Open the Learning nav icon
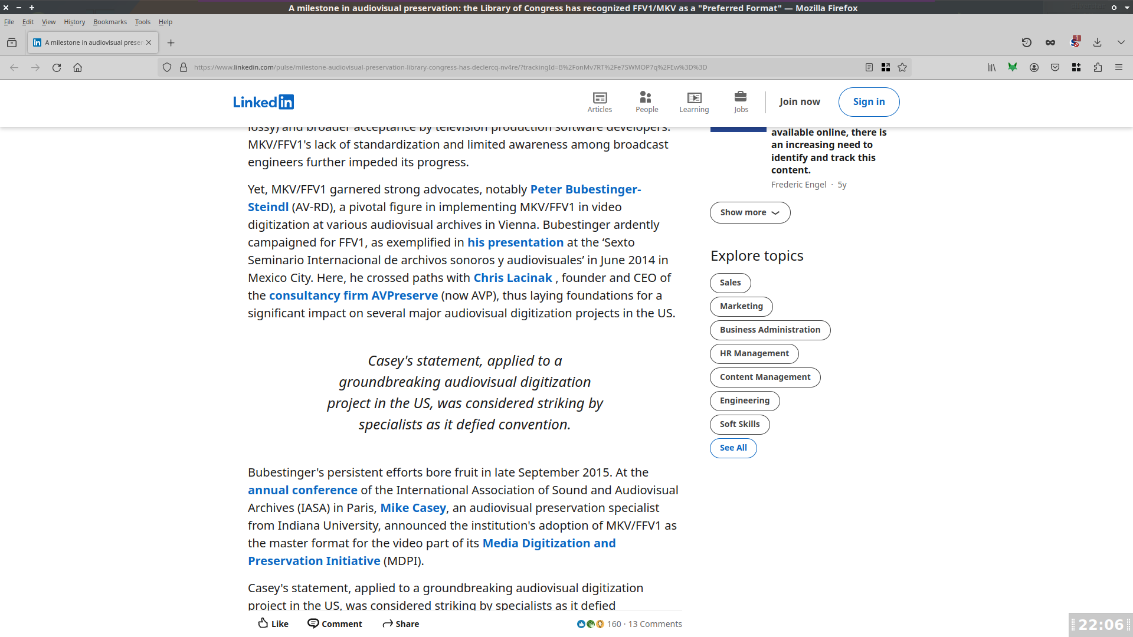Viewport: 1133px width, 637px height. [694, 98]
